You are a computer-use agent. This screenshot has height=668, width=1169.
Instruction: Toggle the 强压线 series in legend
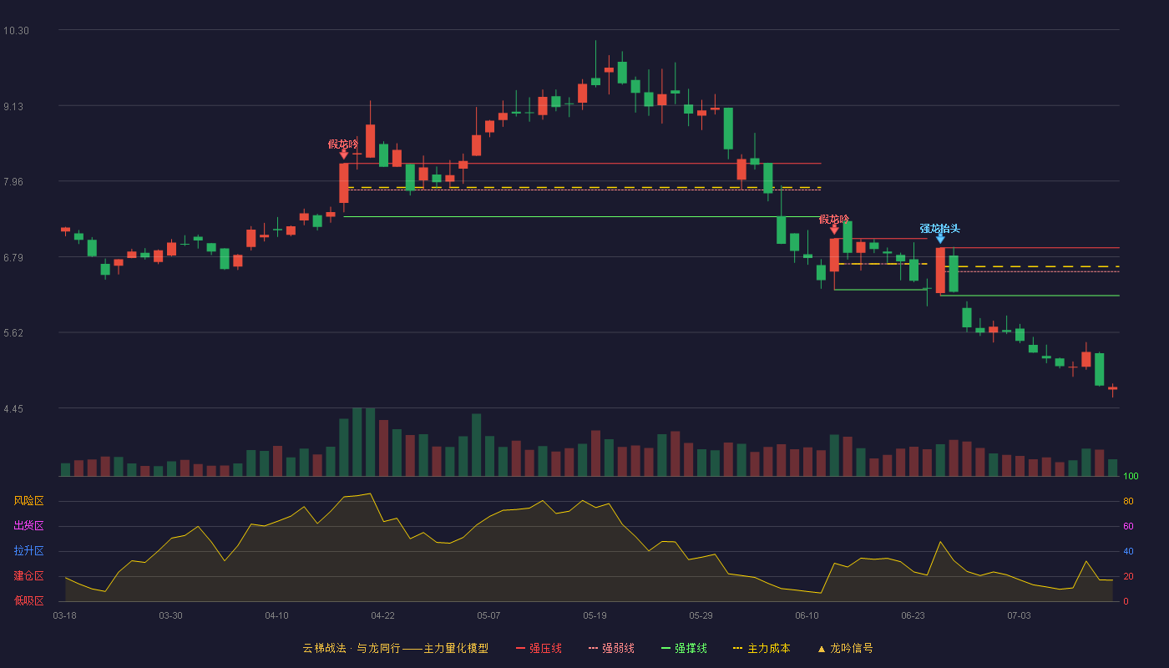539,648
